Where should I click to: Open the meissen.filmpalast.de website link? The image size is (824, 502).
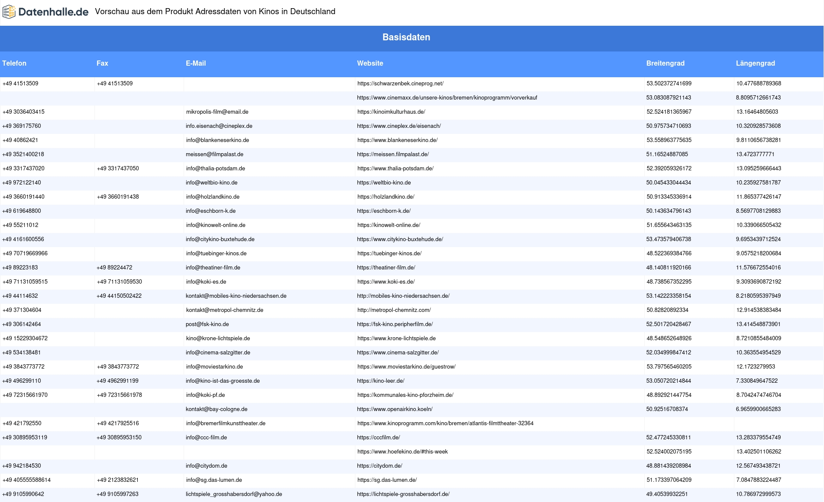(x=393, y=154)
